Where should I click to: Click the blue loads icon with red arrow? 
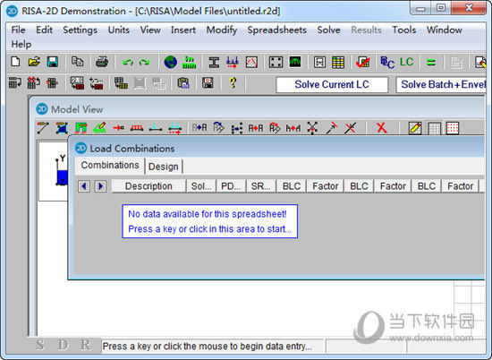click(233, 62)
